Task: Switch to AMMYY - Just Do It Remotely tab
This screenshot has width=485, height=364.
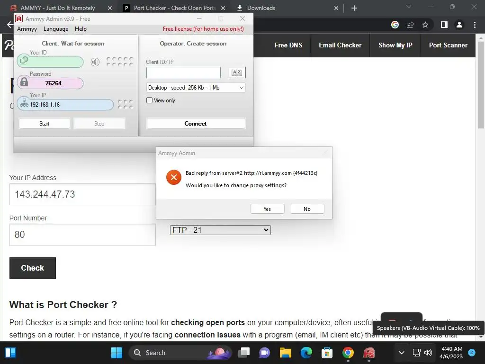Action: [57, 8]
